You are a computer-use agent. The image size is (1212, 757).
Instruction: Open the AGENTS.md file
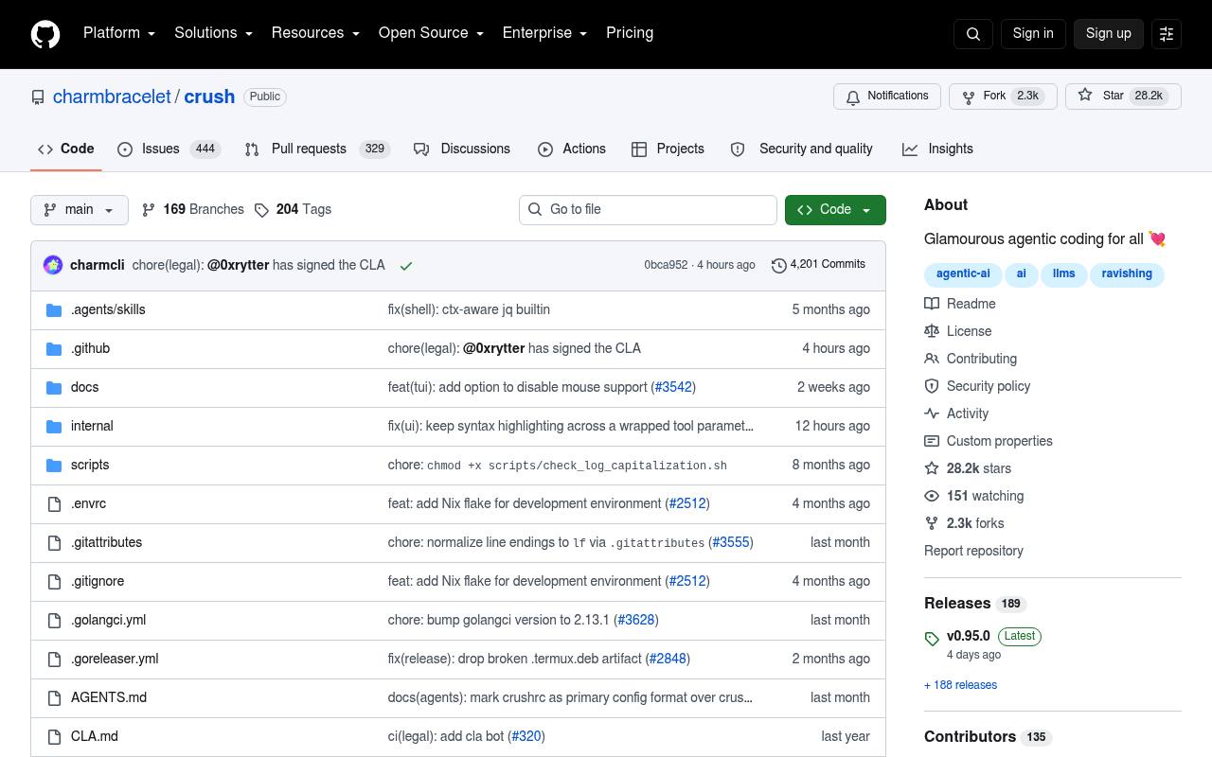click(109, 697)
